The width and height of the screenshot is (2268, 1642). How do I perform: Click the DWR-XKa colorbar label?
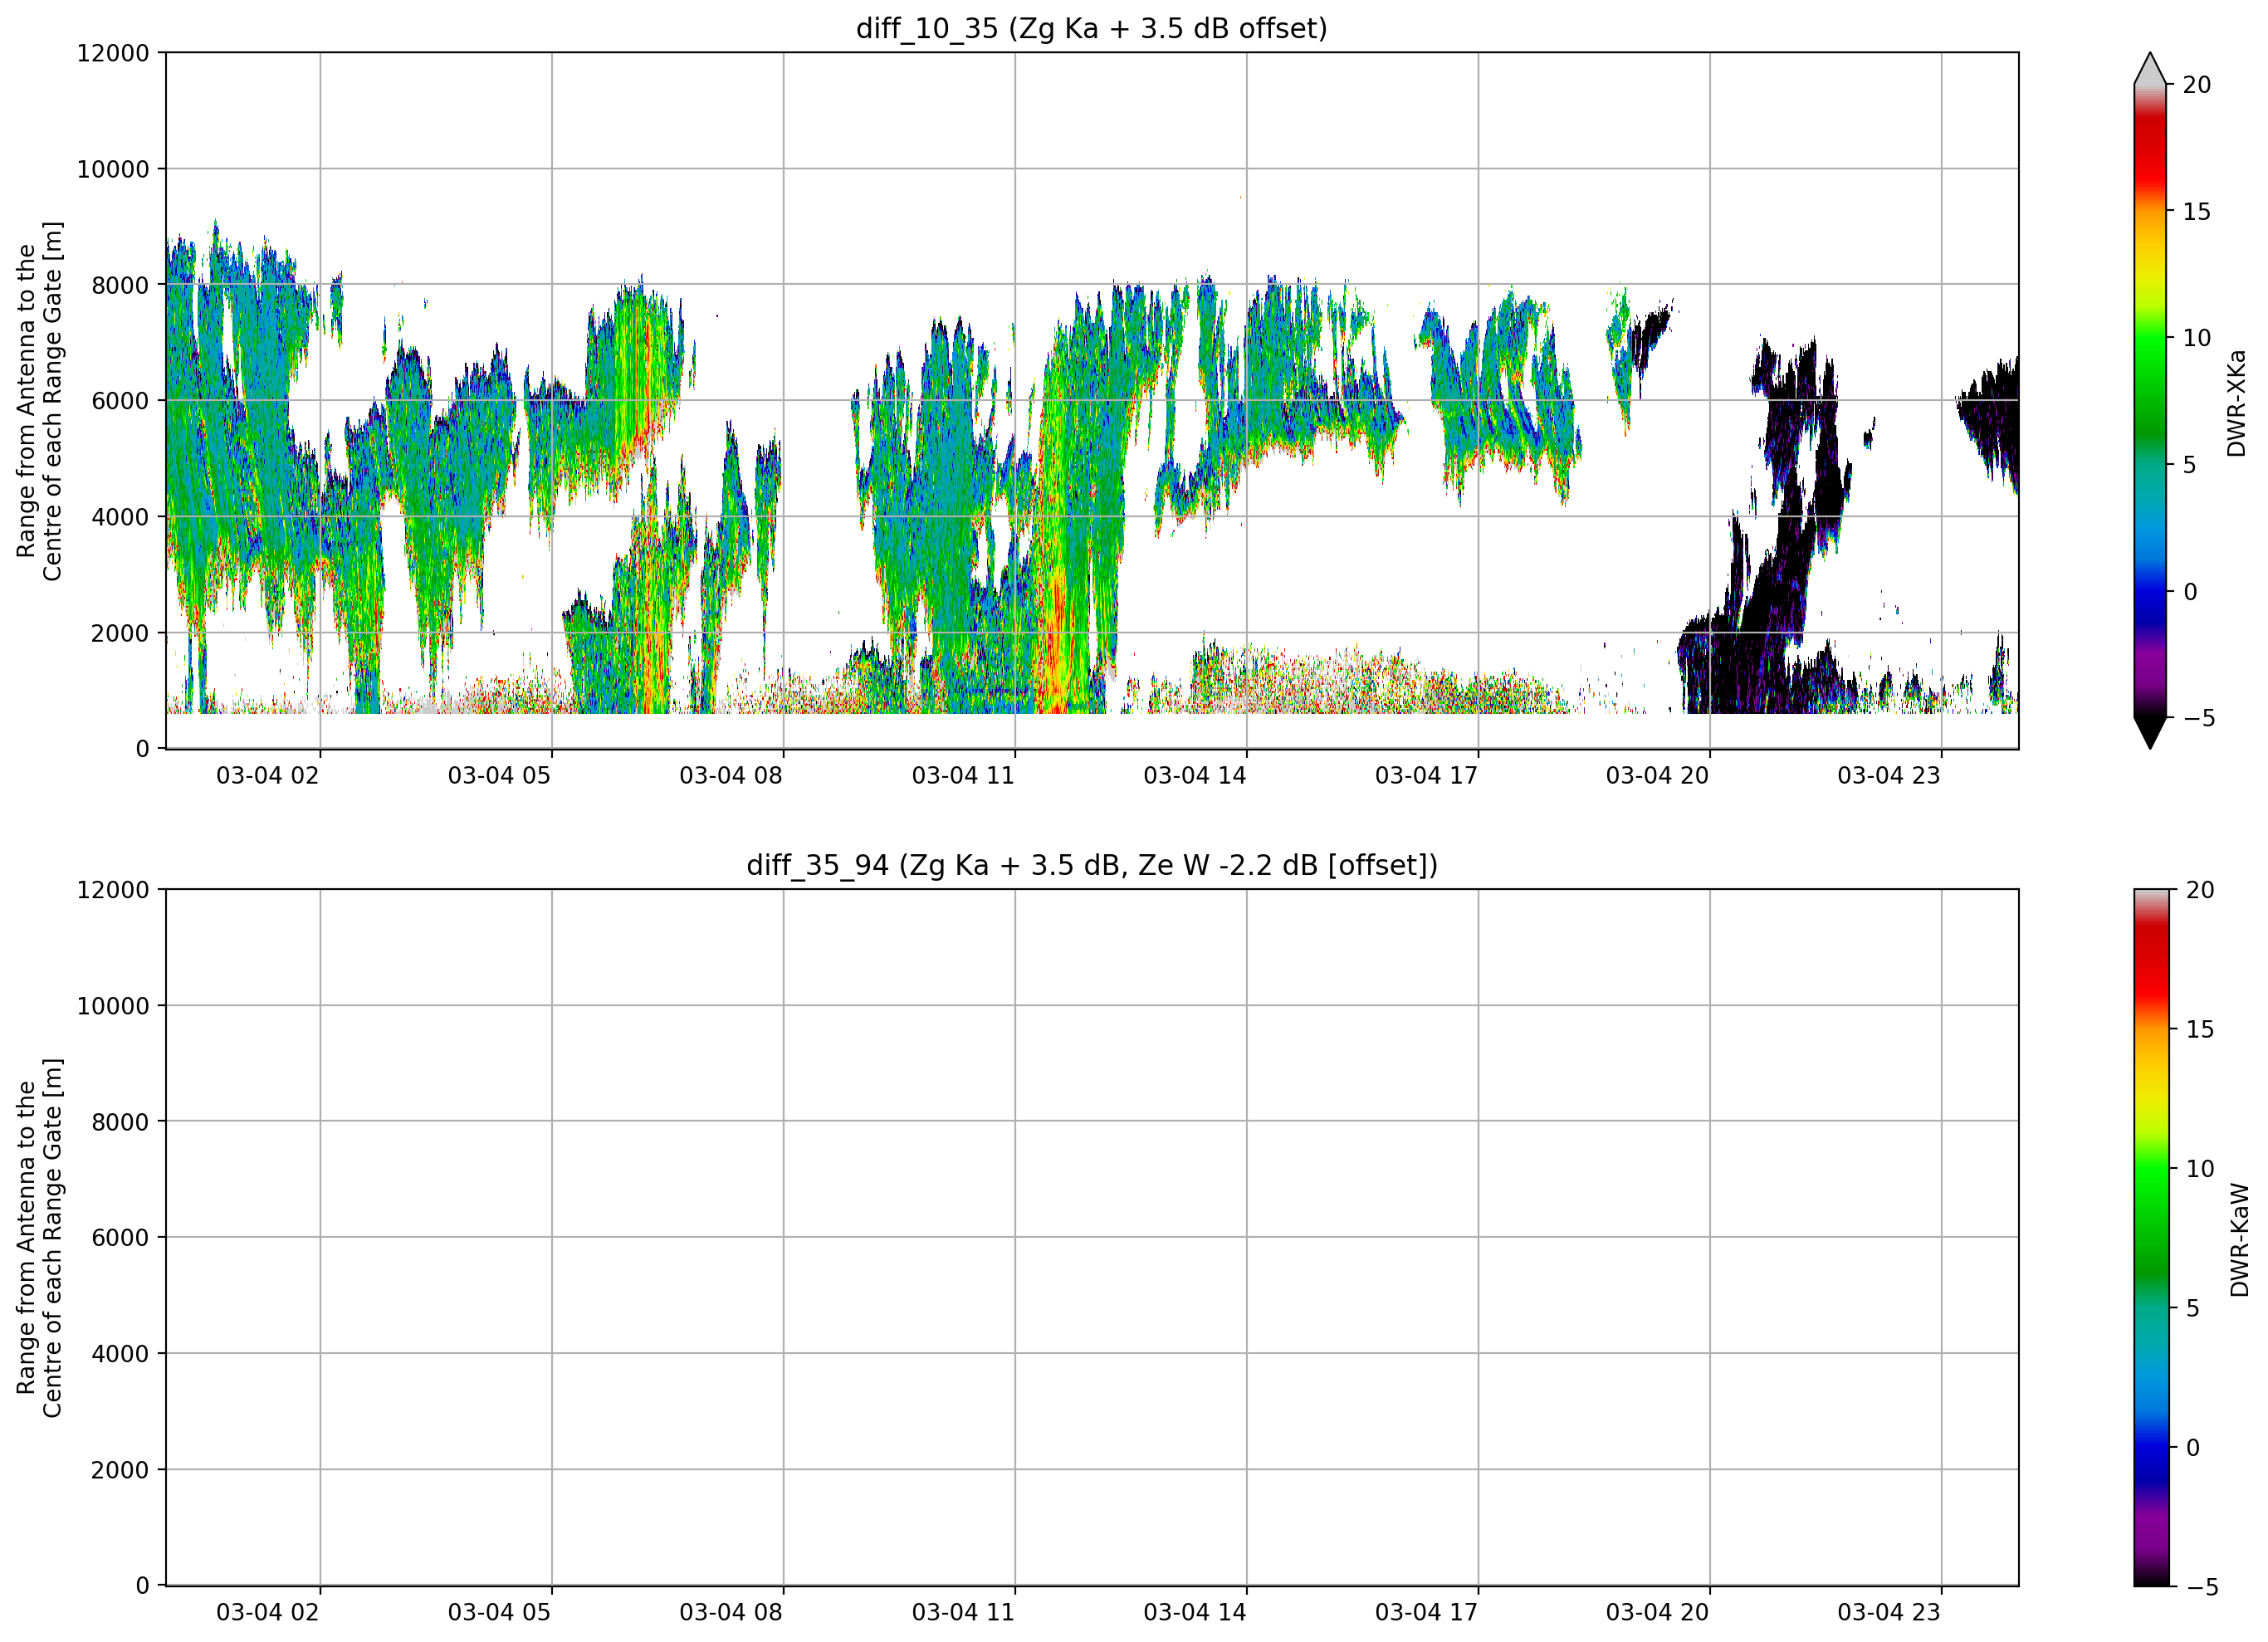[2236, 403]
